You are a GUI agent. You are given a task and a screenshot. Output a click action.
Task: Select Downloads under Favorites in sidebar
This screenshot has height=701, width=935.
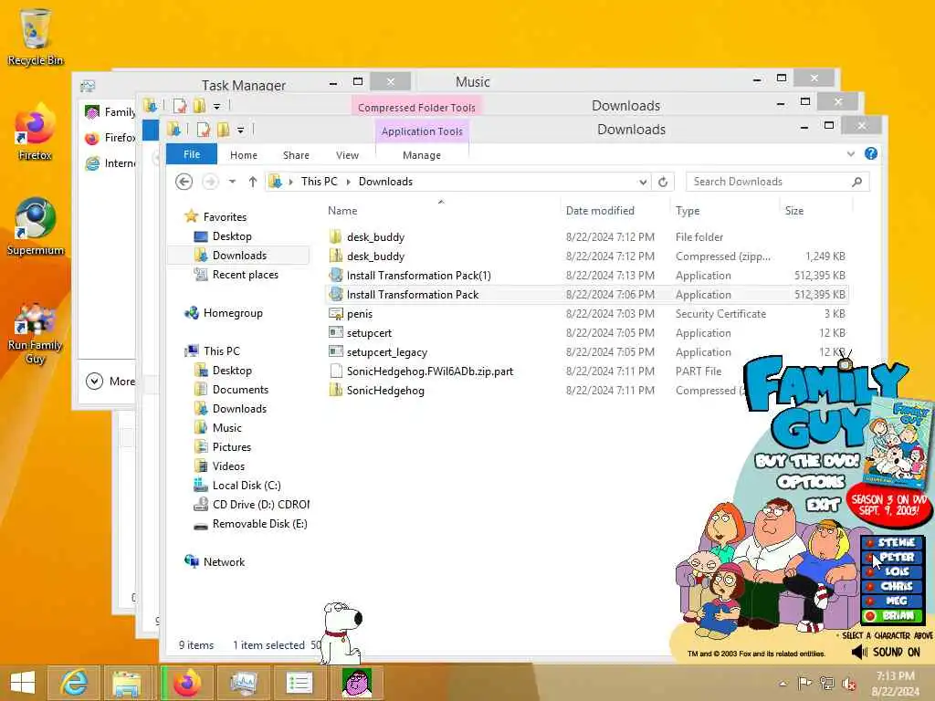[238, 256]
